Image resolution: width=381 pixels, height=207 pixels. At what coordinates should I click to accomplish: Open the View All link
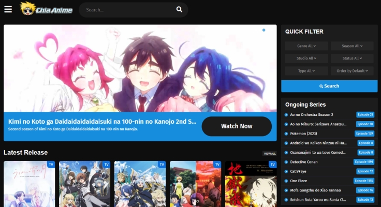269,154
